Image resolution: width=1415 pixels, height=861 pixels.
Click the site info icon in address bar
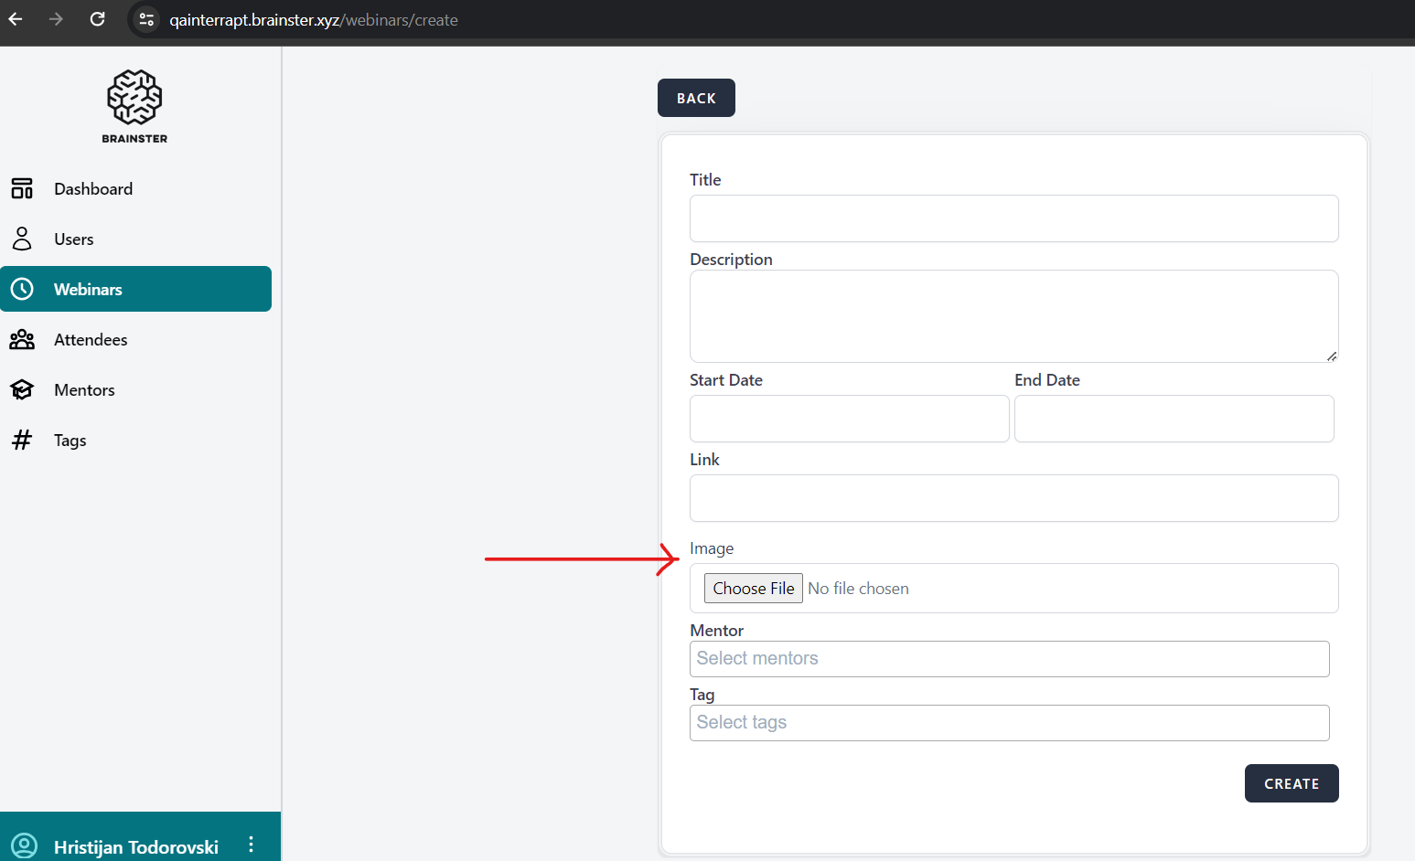(x=146, y=19)
